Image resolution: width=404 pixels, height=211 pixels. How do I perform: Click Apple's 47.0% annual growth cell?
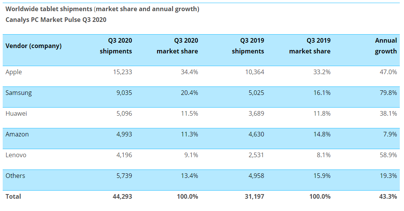[388, 72]
